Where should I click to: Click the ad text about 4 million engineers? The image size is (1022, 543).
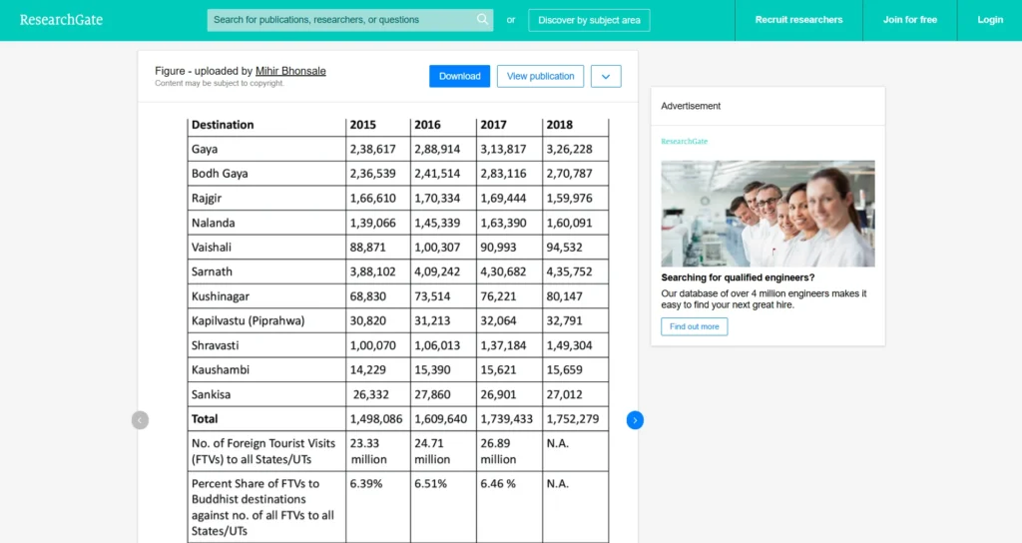click(x=764, y=299)
